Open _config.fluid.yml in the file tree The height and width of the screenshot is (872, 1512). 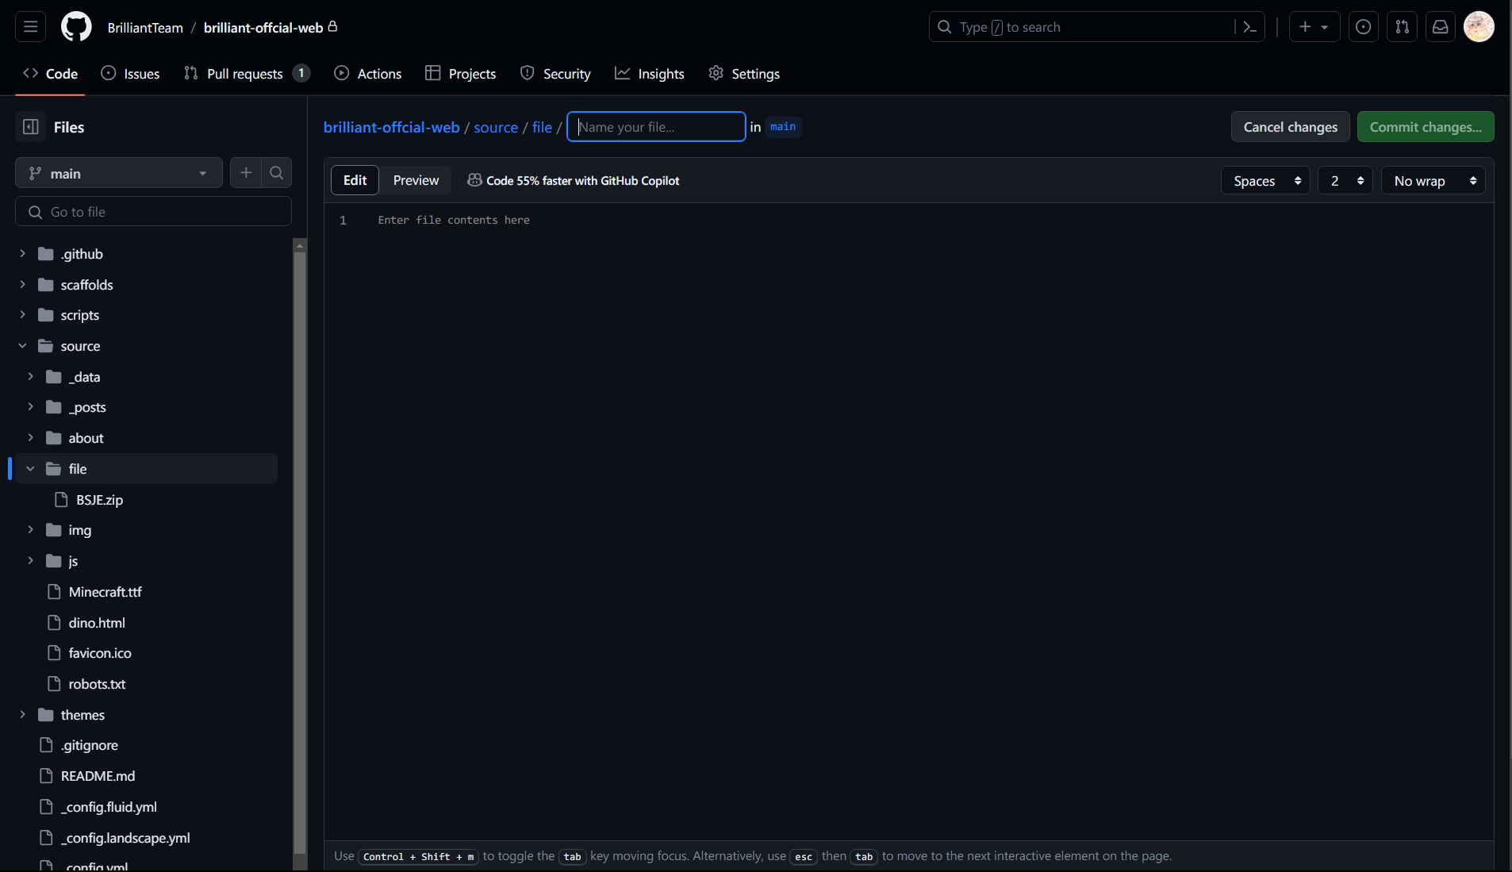[109, 807]
